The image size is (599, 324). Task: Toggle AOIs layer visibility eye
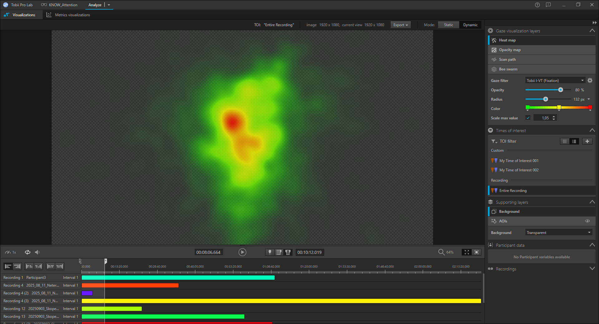(587, 221)
